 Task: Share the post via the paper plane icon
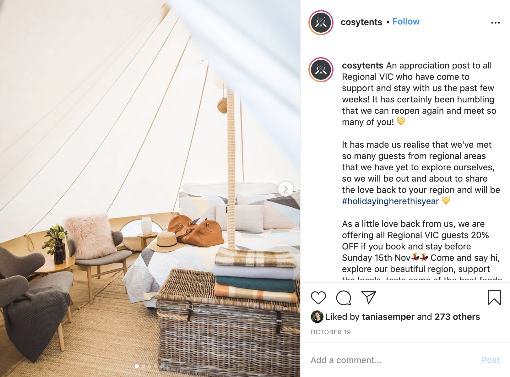(369, 298)
